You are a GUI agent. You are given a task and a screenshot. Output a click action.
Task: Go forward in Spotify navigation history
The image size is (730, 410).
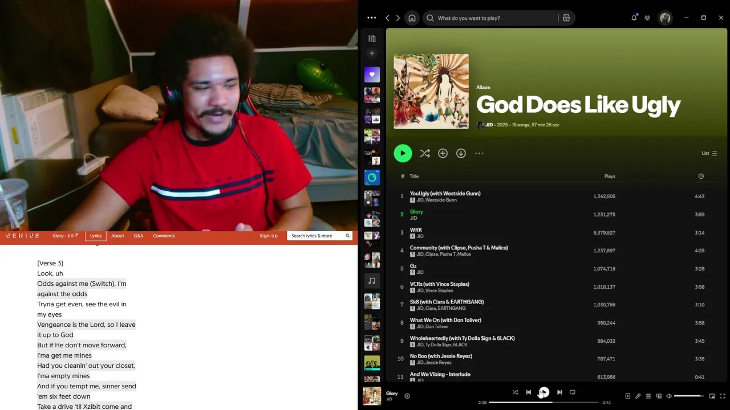click(x=398, y=18)
